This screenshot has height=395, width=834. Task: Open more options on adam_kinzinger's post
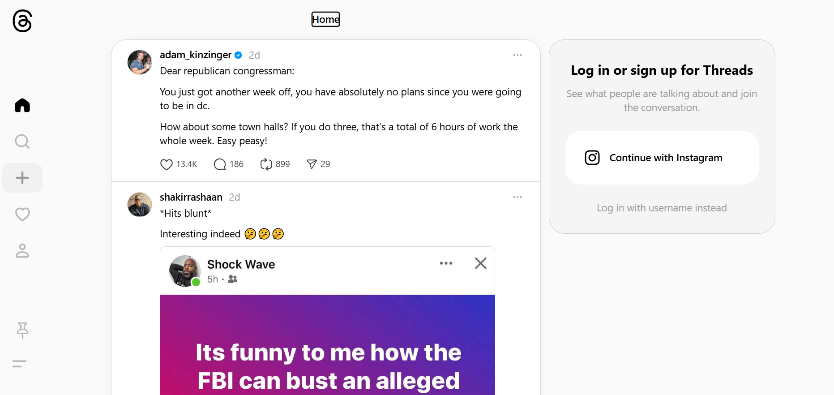pos(518,55)
